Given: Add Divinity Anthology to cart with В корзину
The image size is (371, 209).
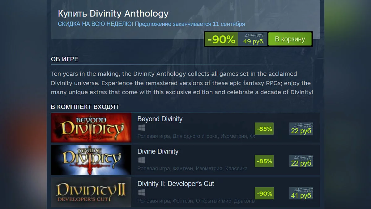Looking at the screenshot, I should [290, 39].
